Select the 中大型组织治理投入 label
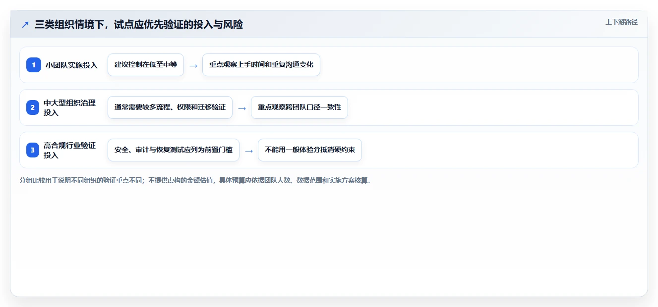658x307 pixels. (x=70, y=107)
